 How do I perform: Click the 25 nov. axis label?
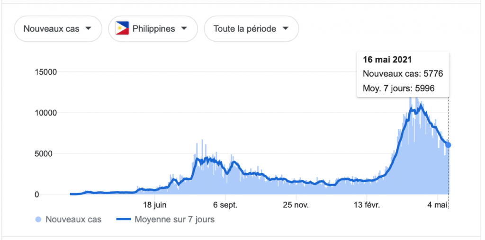(296, 205)
